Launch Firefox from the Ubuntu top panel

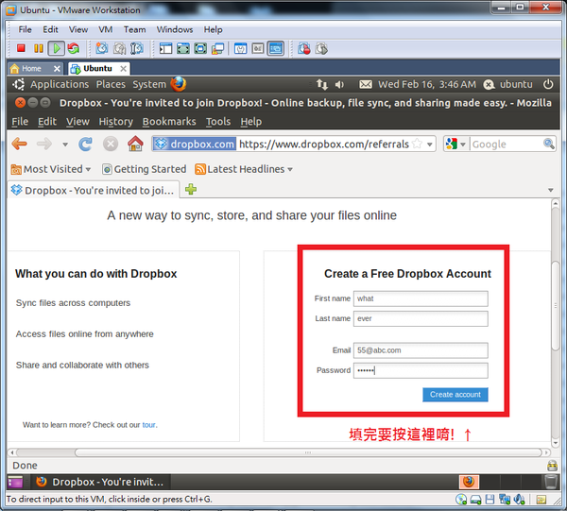pyautogui.click(x=179, y=84)
